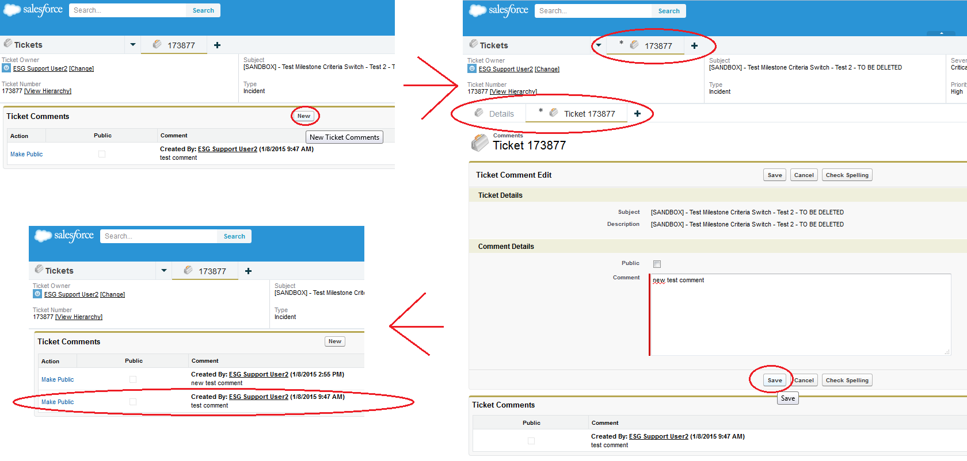The width and height of the screenshot is (967, 461).
Task: Click Ticket Owner user icon in top-left screenshot
Action: pos(6,68)
